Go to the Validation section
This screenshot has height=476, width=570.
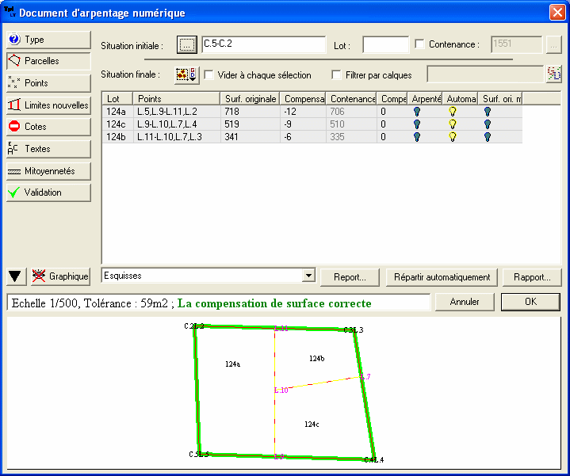[x=48, y=192]
